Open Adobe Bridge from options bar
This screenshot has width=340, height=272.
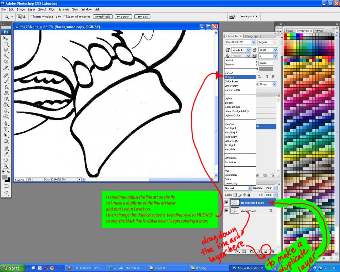(232, 17)
